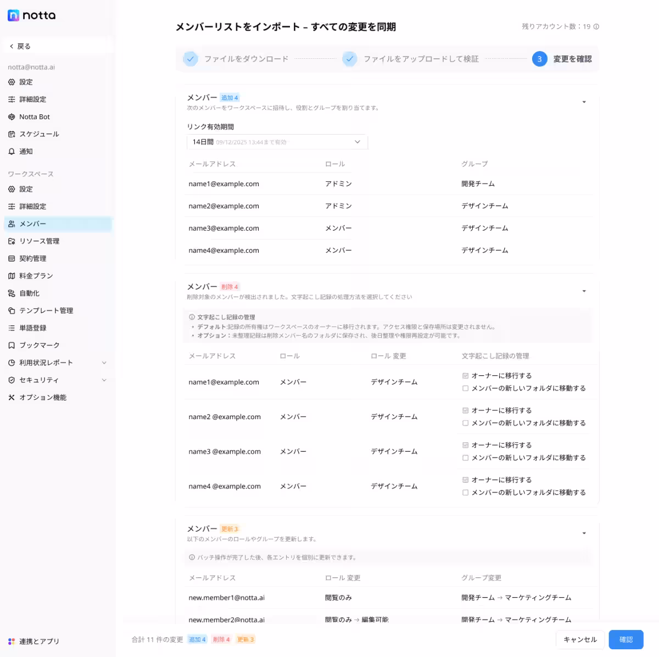Screen dimensions: 659x657
Task: Collapse メンバー 更新 3 section arrow
Action: [584, 533]
